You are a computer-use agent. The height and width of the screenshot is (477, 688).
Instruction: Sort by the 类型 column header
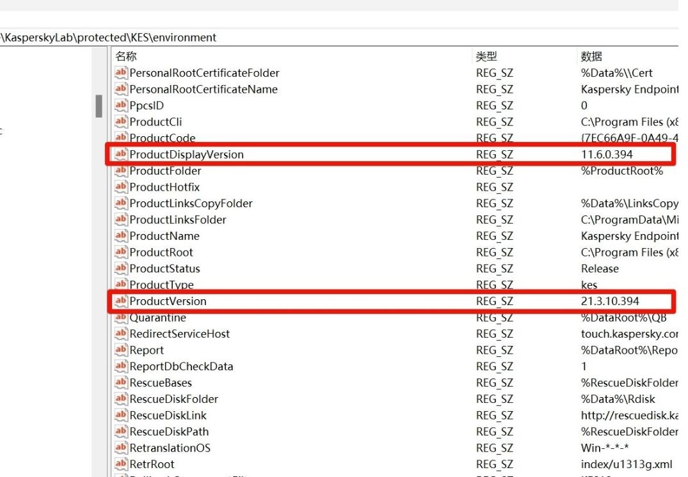486,56
